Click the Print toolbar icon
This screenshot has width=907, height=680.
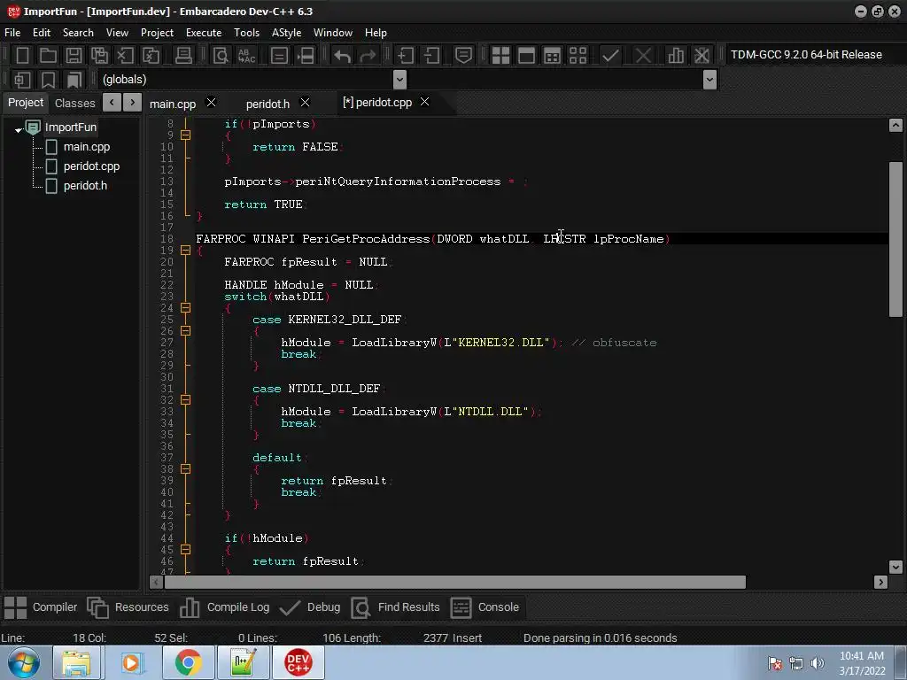click(x=183, y=56)
